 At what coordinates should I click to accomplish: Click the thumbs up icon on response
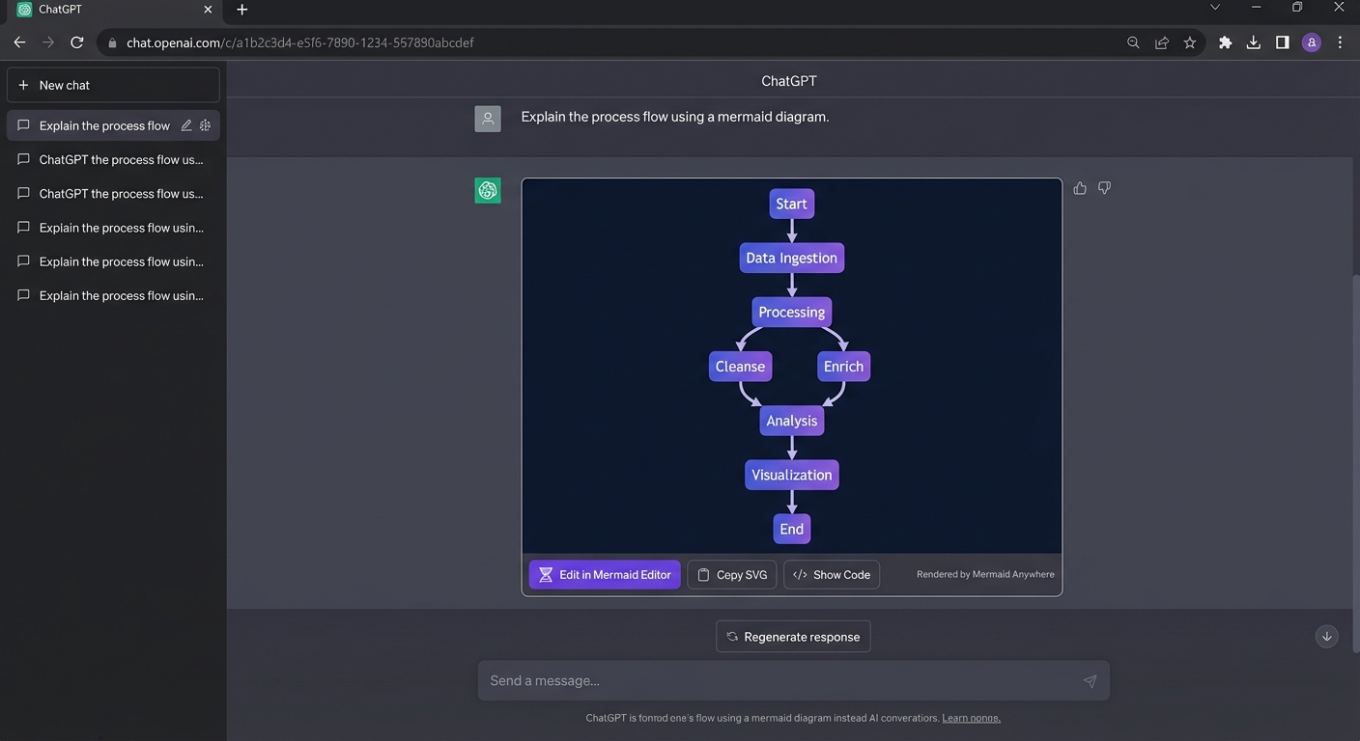[x=1080, y=188]
